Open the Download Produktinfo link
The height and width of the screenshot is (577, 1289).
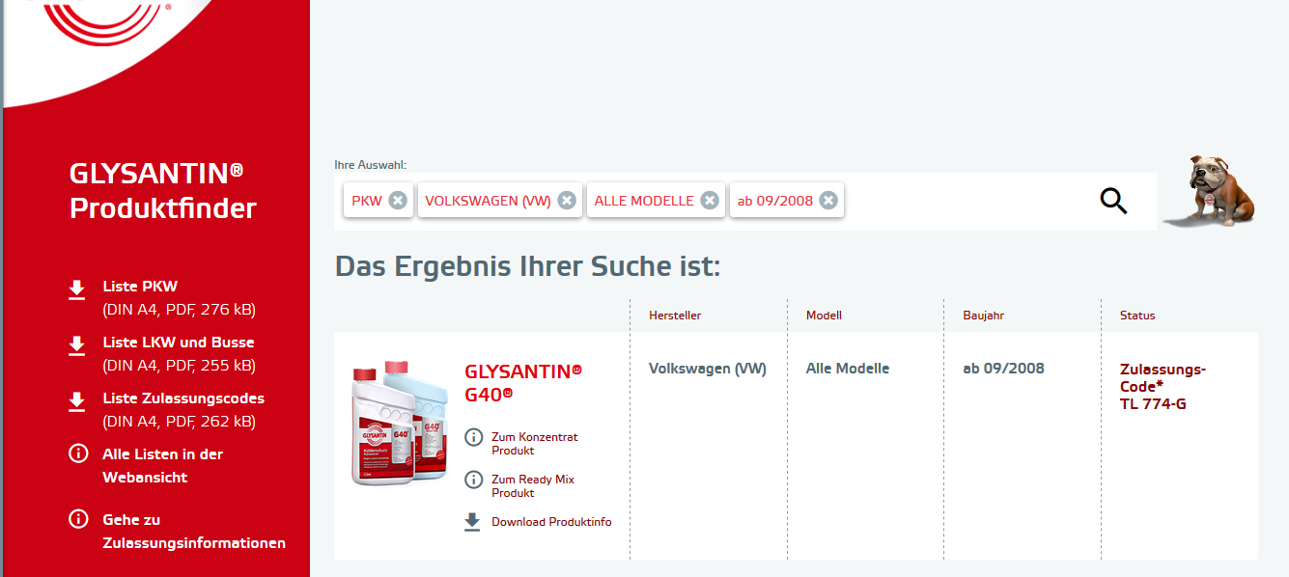point(550,522)
